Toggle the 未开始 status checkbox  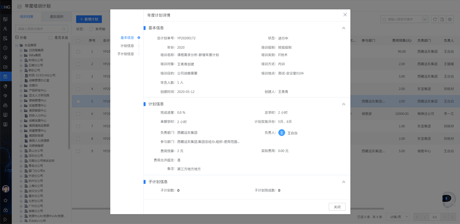click(x=91, y=29)
